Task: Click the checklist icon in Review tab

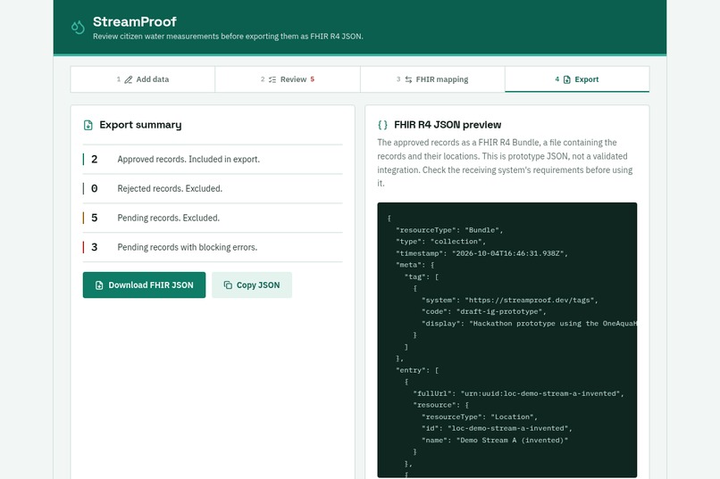Action: pyautogui.click(x=272, y=79)
